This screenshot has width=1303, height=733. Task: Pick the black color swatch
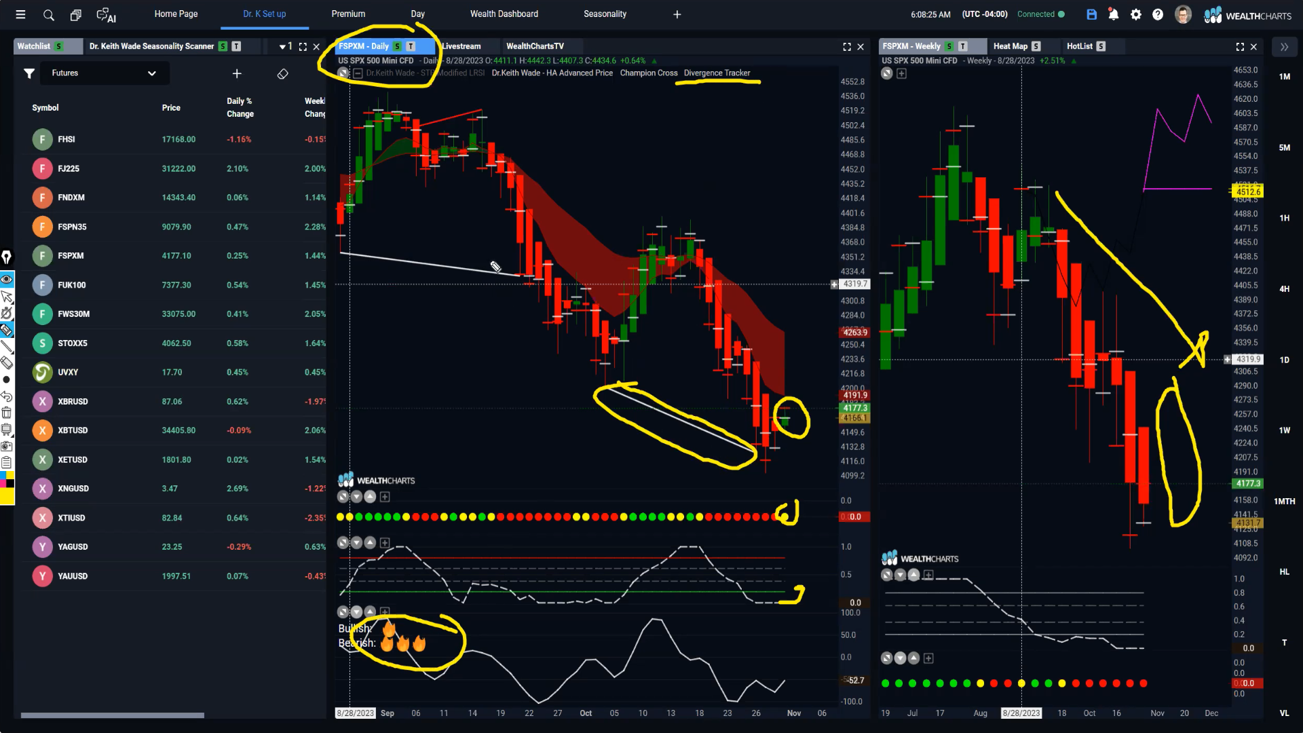click(10, 484)
